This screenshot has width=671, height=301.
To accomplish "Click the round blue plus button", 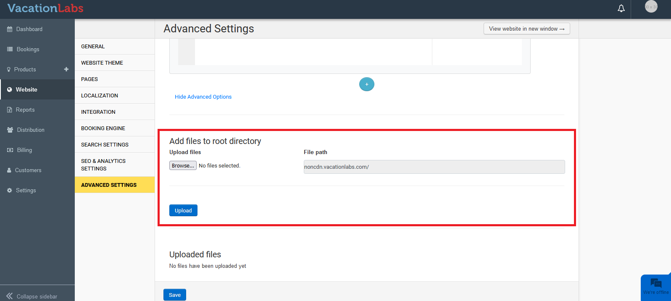I will pyautogui.click(x=366, y=84).
